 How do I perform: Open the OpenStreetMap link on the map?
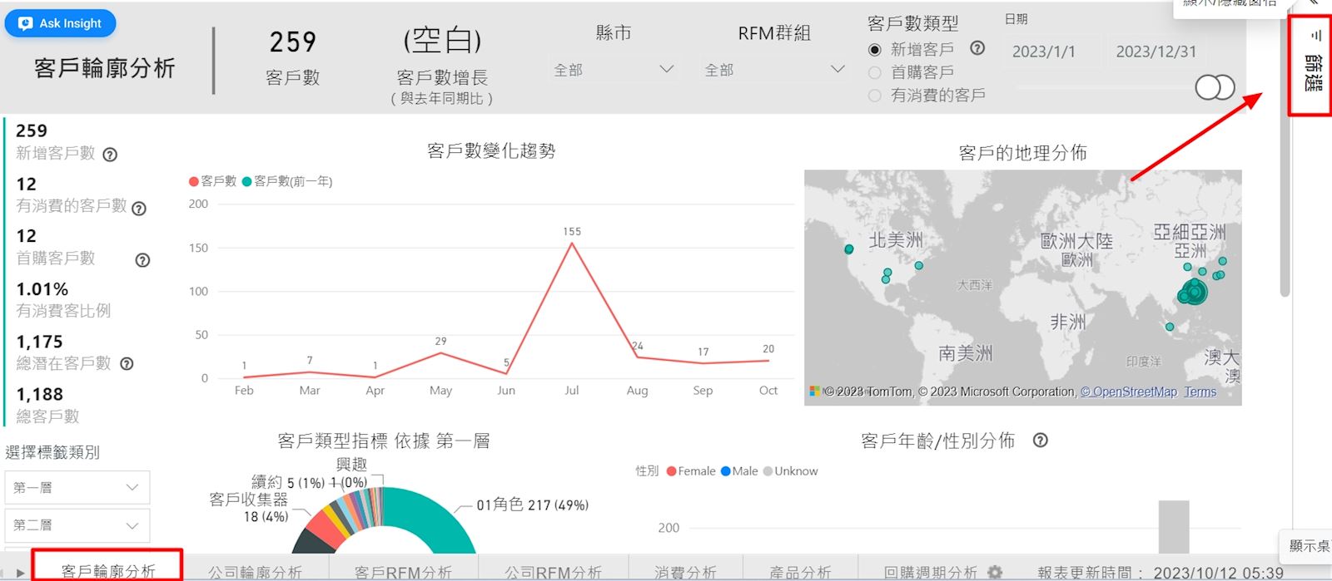[x=1129, y=392]
